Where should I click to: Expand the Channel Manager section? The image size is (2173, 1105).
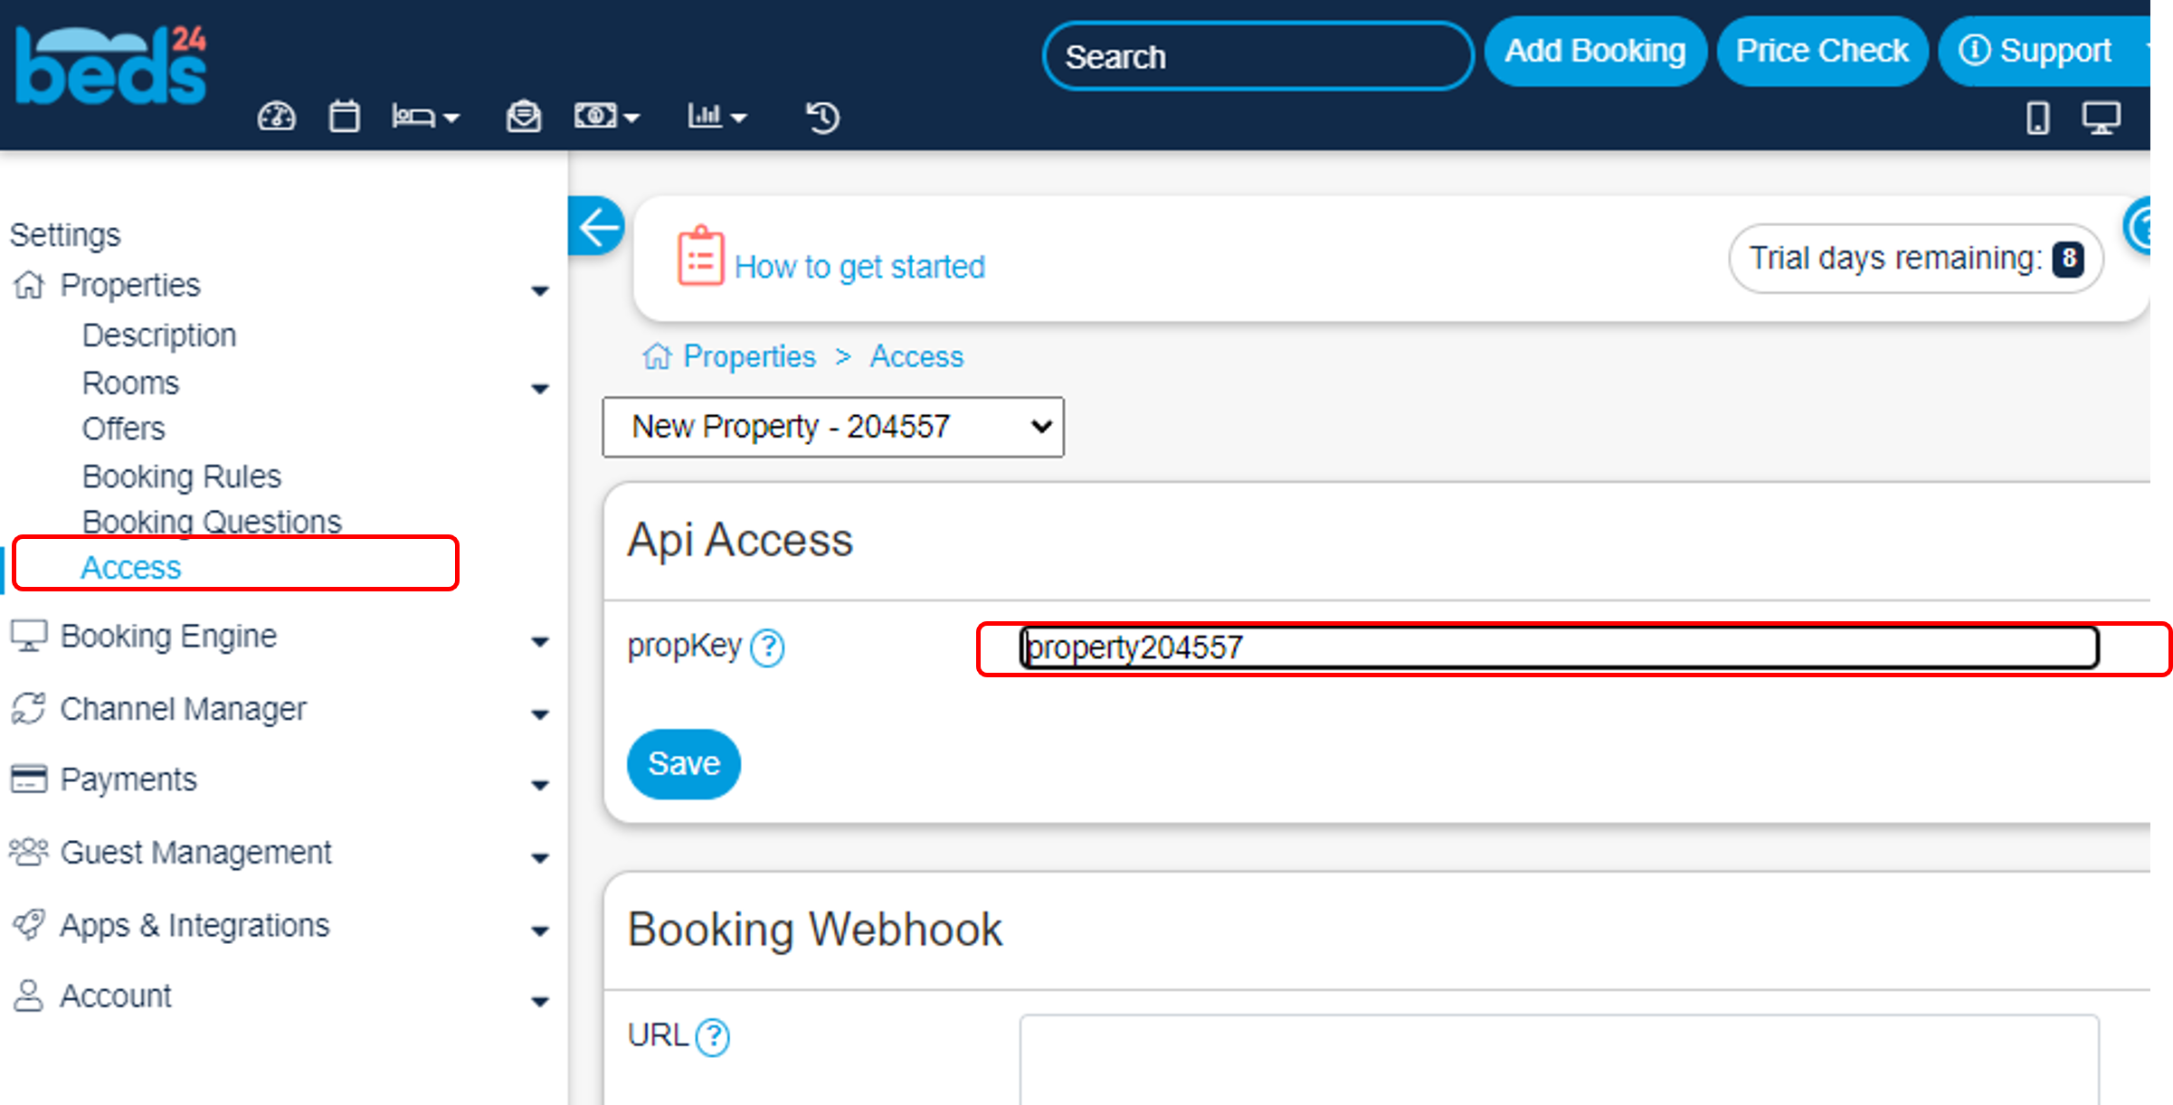tap(184, 710)
